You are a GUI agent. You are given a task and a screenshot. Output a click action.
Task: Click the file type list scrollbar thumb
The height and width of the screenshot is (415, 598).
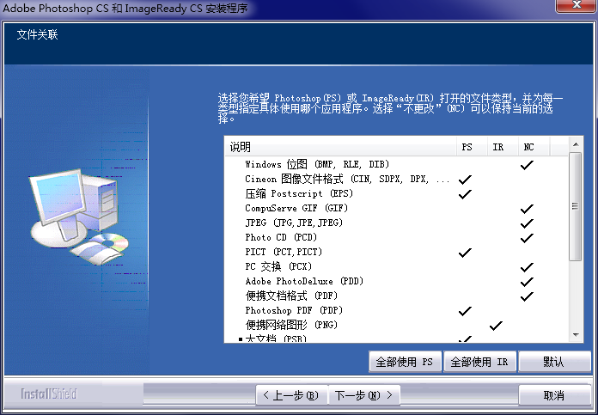click(x=576, y=206)
